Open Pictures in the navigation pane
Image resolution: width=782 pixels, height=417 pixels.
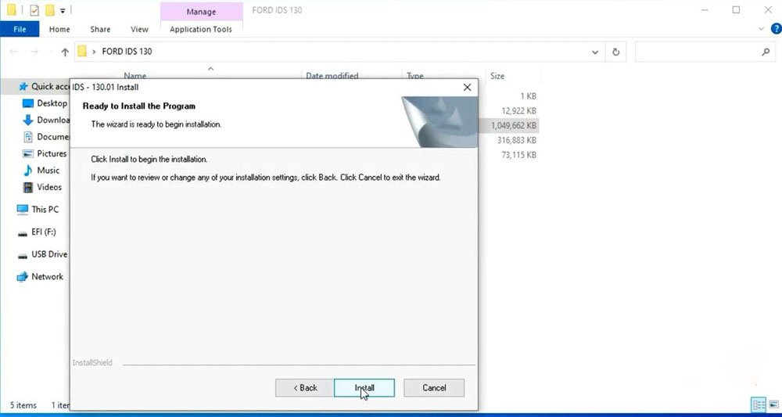[45, 153]
